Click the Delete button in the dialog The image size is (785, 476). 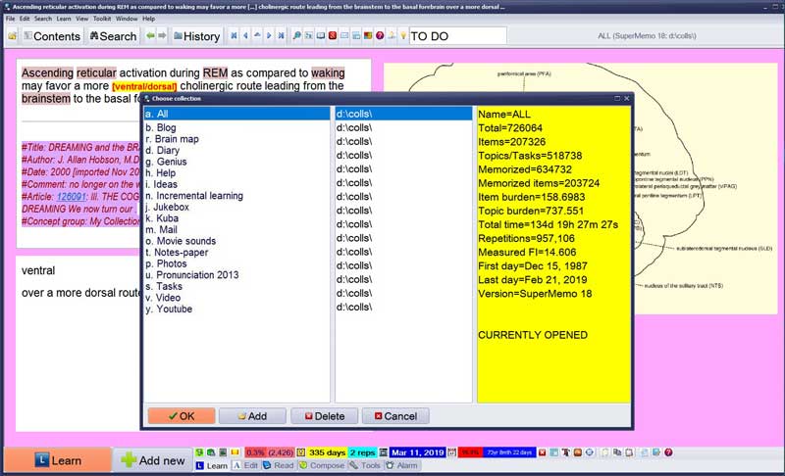point(324,415)
